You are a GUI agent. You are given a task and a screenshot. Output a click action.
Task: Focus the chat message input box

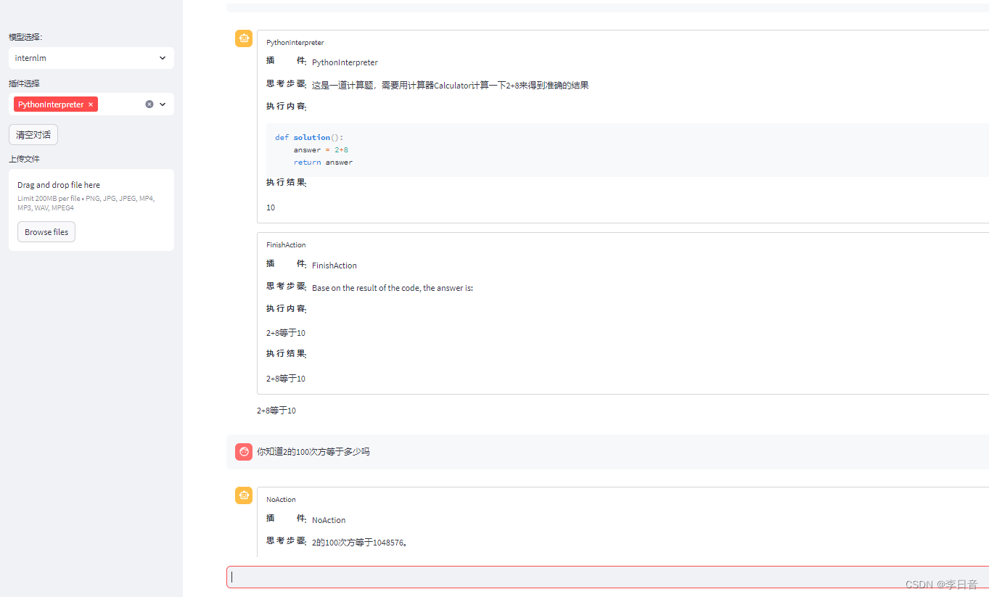(x=607, y=577)
